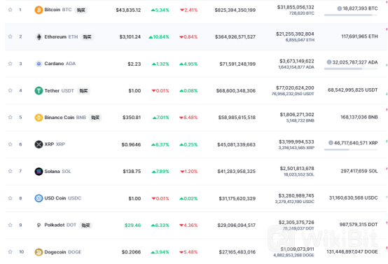388x264 pixels.
Task: Click the Binance Coin logo icon
Action: pyautogui.click(x=39, y=118)
